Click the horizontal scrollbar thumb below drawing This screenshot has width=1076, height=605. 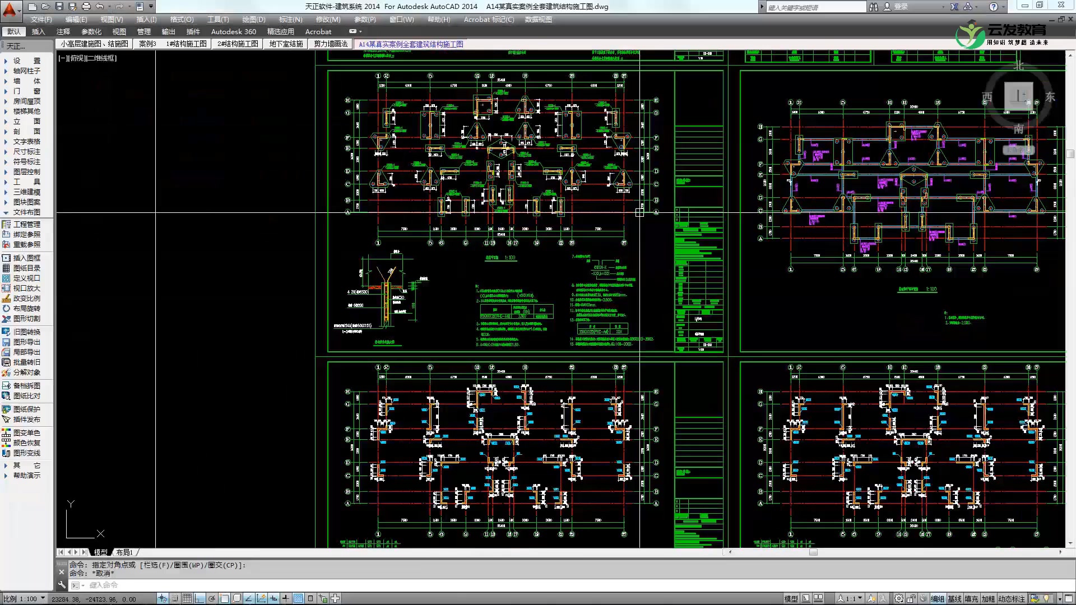point(813,552)
